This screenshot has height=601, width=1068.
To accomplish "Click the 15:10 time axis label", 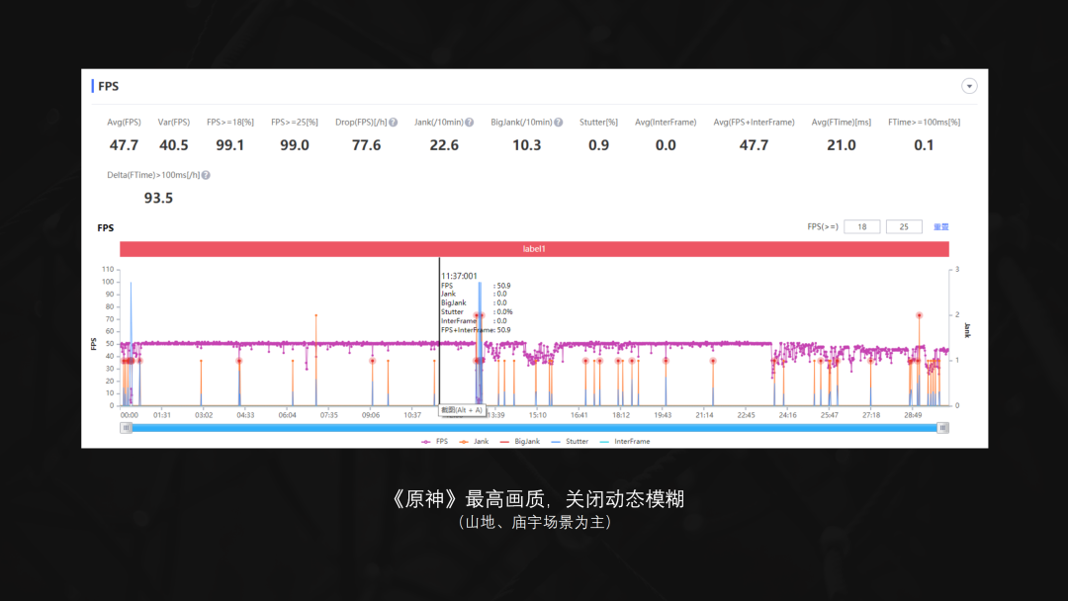I will (x=537, y=415).
